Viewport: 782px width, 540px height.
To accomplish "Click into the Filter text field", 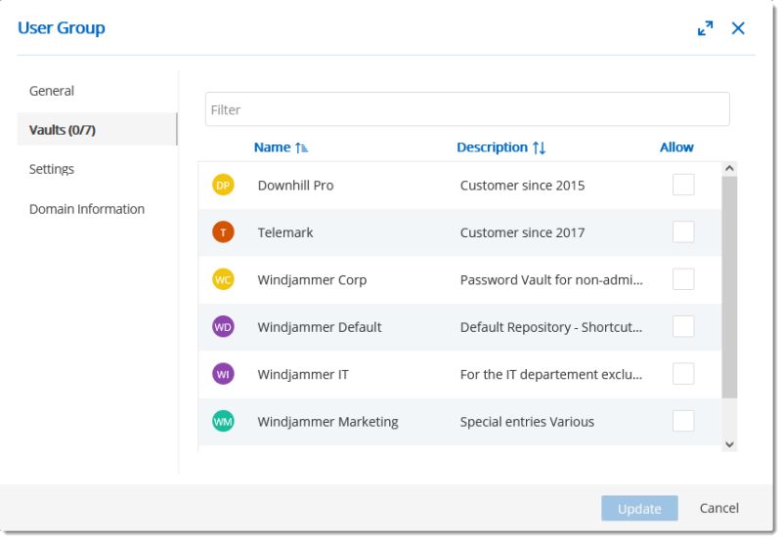I will pyautogui.click(x=467, y=109).
